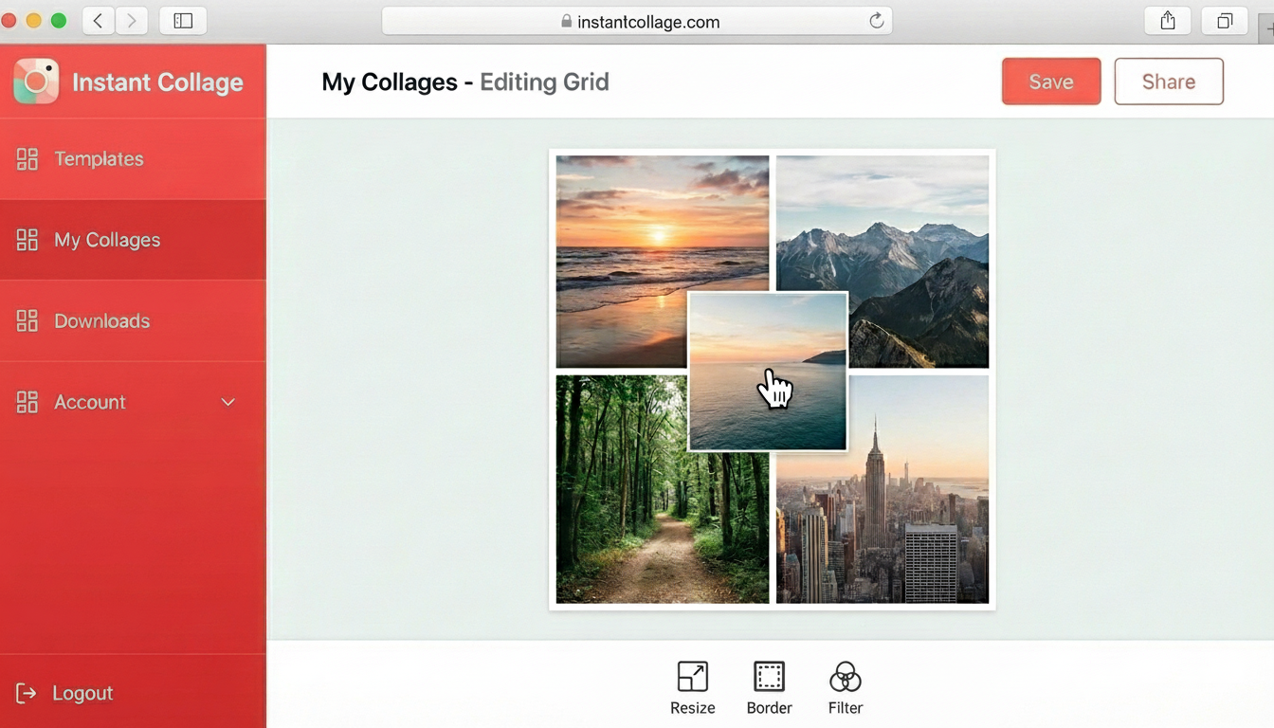
Task: Click the Downloads grid icon
Action: (x=26, y=320)
